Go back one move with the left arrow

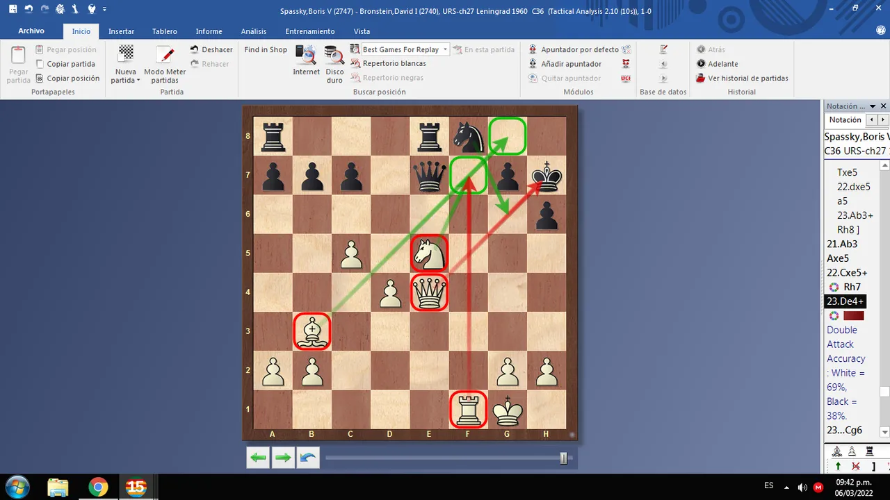pyautogui.click(x=258, y=458)
